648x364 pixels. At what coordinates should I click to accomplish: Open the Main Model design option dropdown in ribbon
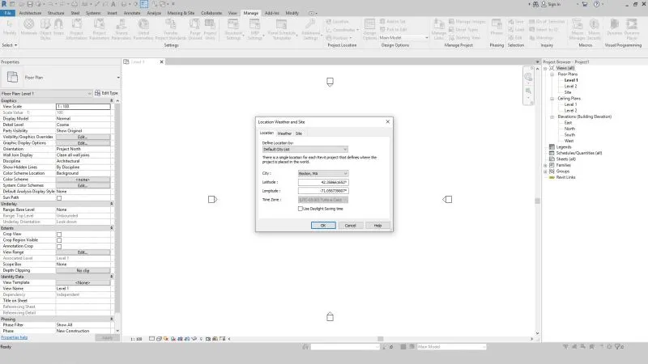(403, 37)
